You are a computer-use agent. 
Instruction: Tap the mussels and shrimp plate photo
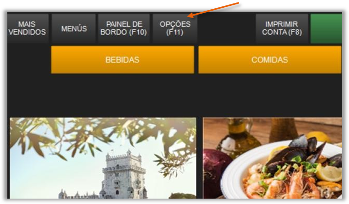tap(273, 158)
